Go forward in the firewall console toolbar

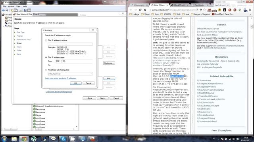(7, 10)
